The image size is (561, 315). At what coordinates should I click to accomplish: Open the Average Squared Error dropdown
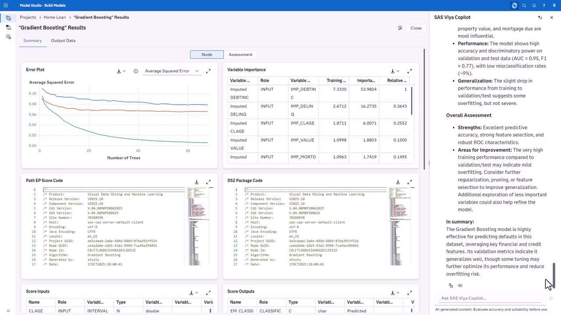point(171,71)
